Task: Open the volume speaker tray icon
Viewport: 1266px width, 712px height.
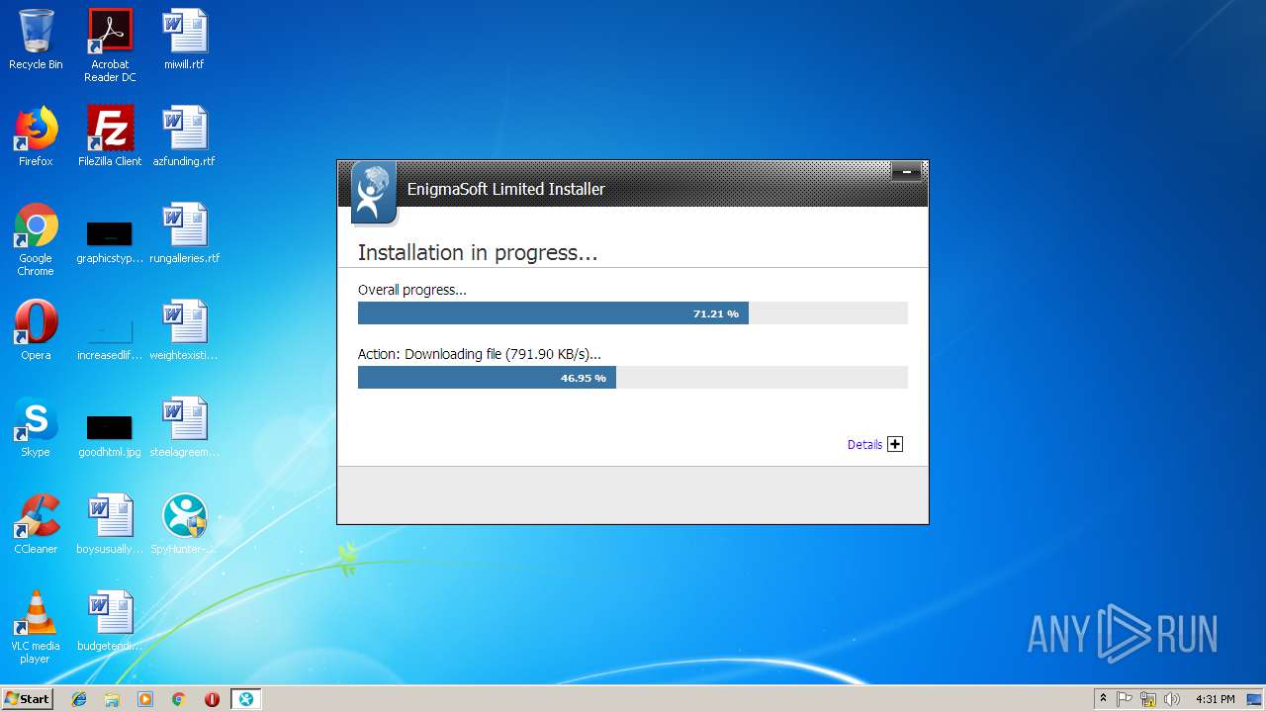Action: point(1172,699)
